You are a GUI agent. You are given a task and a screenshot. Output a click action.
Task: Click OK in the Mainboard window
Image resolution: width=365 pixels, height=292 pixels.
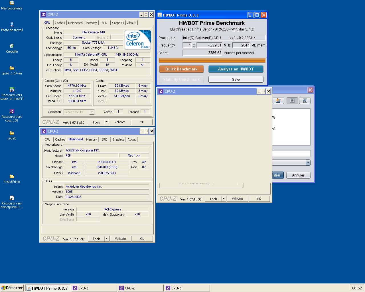pos(142,239)
